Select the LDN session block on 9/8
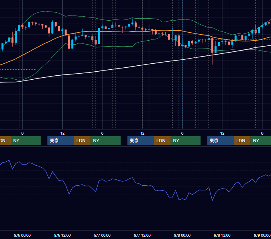 (242, 141)
